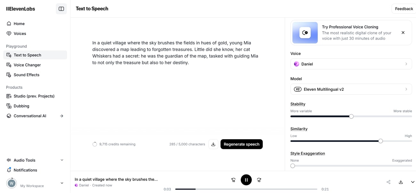Open Studio (prev. Projects)

35,96
